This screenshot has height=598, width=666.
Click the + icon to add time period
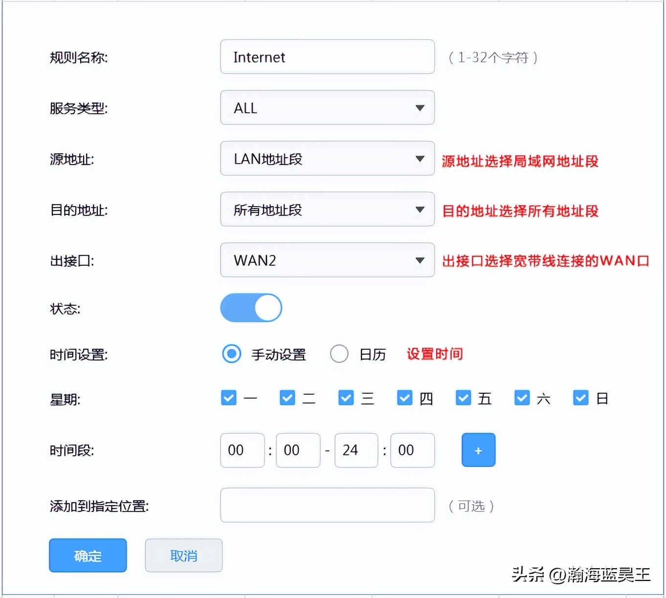(478, 450)
